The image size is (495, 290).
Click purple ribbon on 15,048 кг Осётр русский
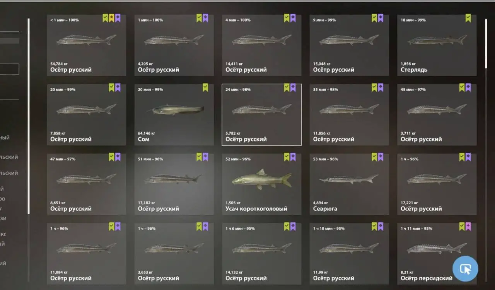pos(381,18)
